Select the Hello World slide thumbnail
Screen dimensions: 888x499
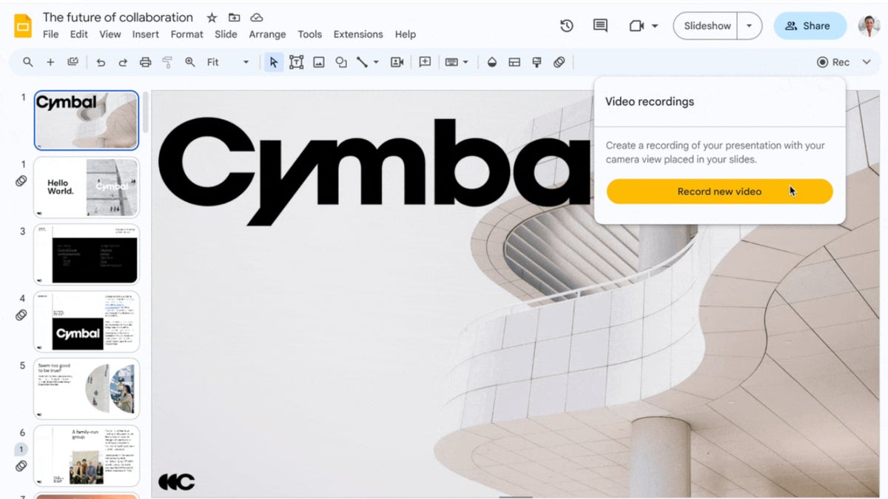coord(86,187)
